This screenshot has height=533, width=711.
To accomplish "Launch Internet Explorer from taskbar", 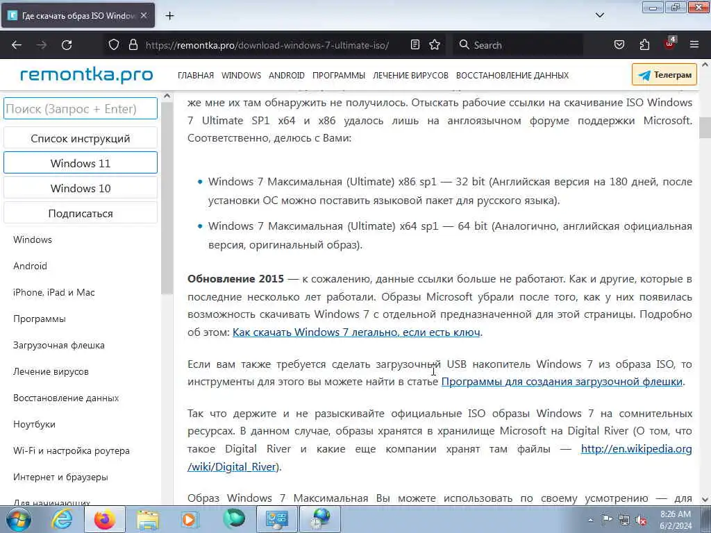I will pyautogui.click(x=61, y=519).
